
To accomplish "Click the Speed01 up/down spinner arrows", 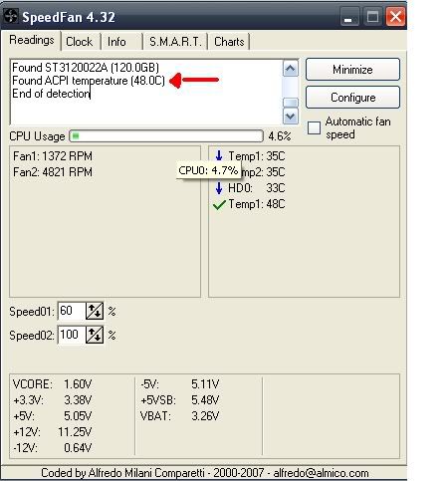I will [95, 311].
